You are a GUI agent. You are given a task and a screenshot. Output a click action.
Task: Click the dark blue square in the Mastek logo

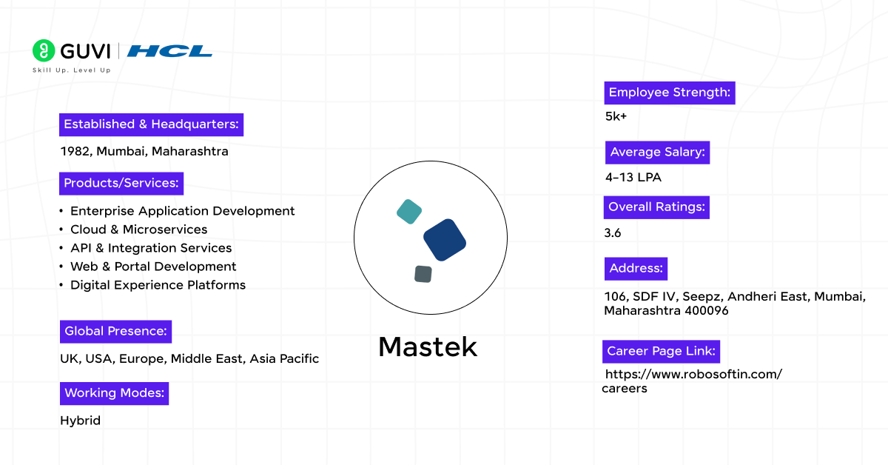[x=444, y=240]
